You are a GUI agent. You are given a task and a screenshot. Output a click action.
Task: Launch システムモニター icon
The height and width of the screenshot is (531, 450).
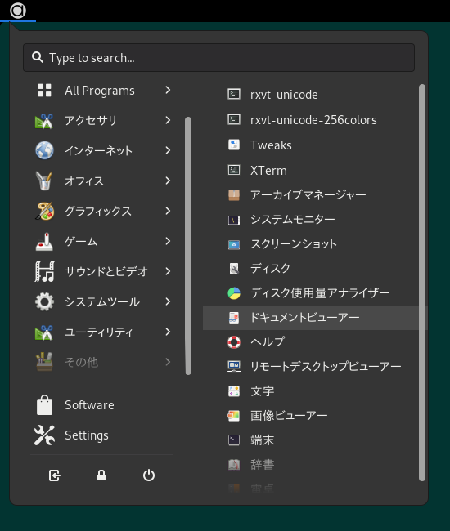coord(234,221)
